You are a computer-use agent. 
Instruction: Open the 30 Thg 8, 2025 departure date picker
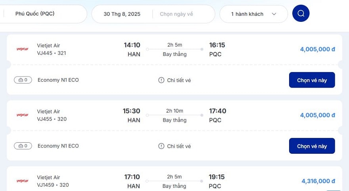tap(122, 14)
